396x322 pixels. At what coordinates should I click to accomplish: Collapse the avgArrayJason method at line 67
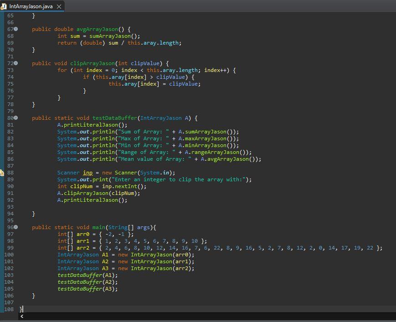click(x=16, y=29)
